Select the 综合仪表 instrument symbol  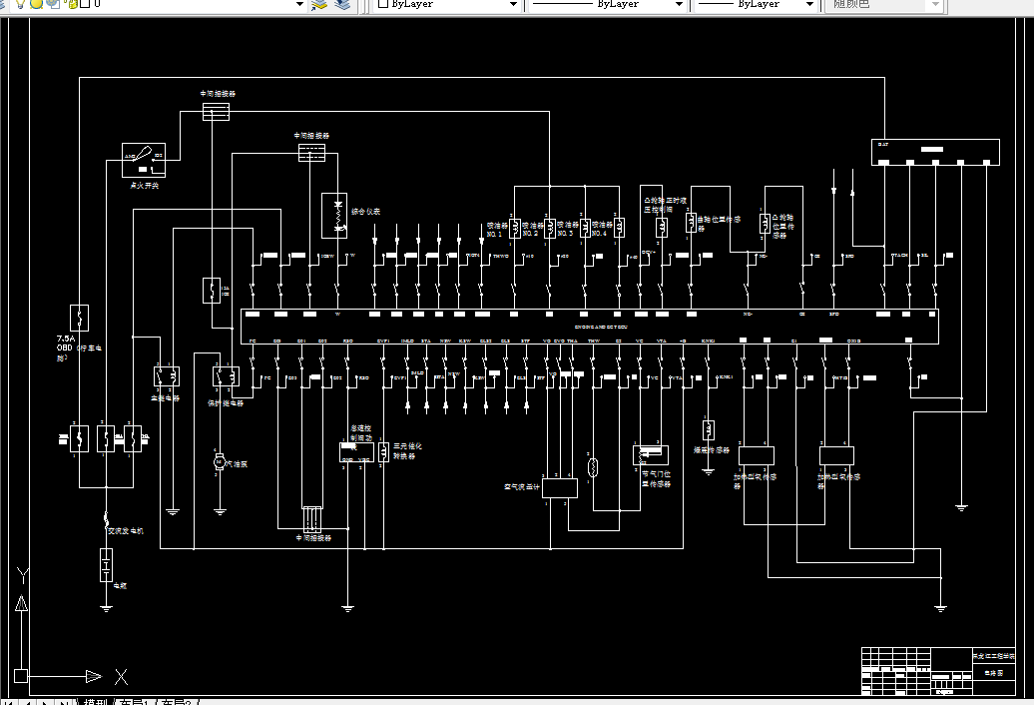point(334,215)
